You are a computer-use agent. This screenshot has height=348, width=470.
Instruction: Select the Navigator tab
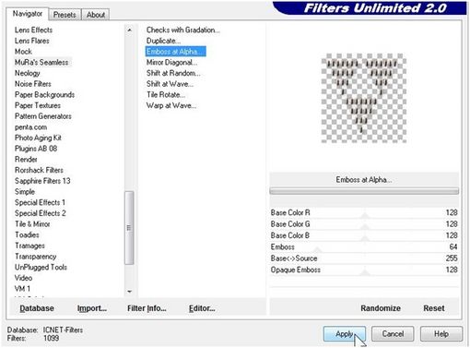[28, 14]
